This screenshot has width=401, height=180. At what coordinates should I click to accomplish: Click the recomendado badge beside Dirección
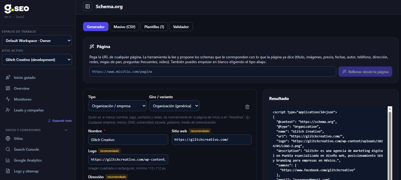pos(117,177)
